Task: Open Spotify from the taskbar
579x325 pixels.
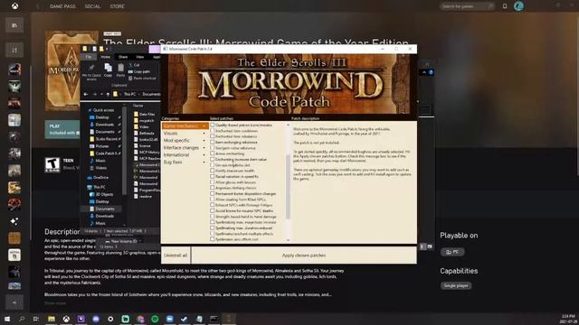Action: (x=155, y=319)
